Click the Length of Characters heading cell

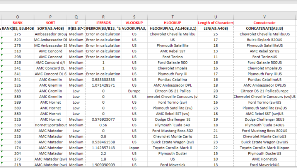[215, 23]
